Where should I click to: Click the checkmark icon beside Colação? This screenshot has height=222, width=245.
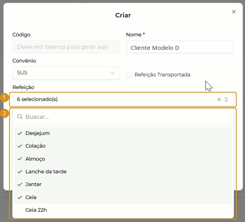coord(20,146)
